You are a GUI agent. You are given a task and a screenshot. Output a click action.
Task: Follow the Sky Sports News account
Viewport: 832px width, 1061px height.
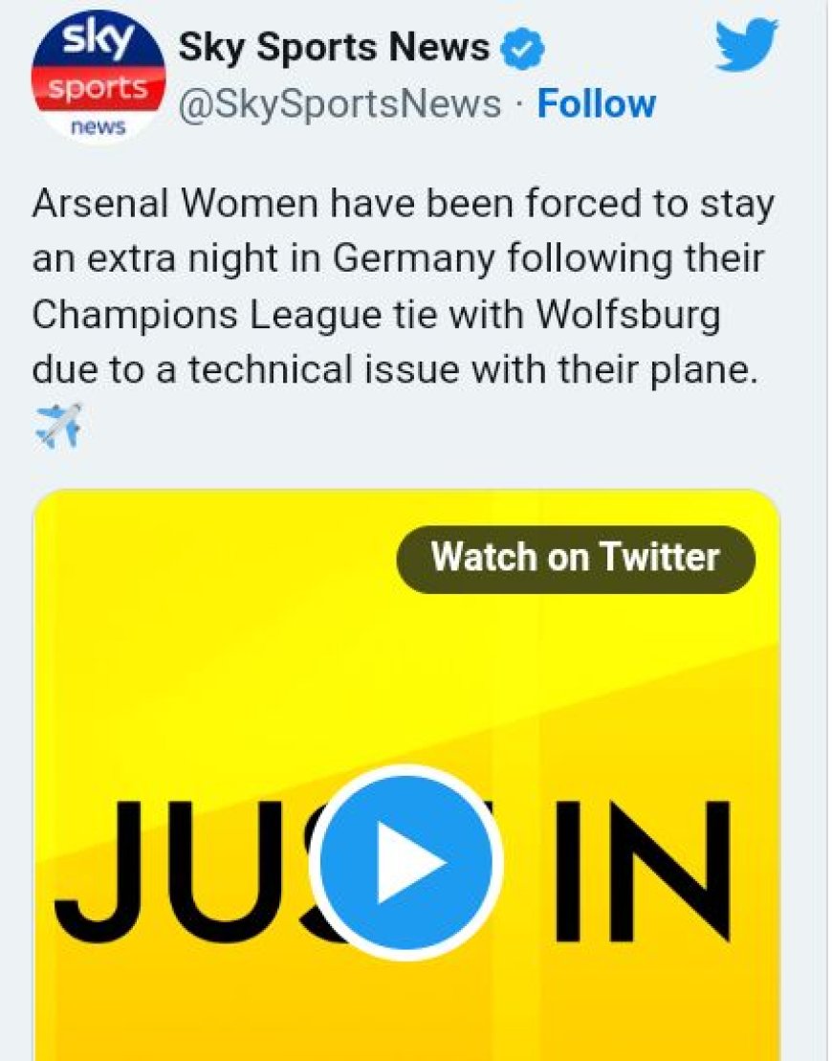point(596,104)
